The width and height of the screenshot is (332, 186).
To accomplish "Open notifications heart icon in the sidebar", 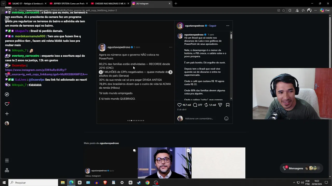I will point(7,104).
